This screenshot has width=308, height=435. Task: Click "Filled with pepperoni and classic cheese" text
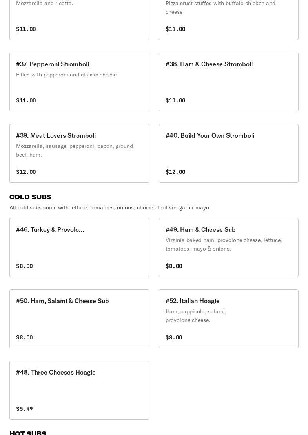pyautogui.click(x=66, y=75)
